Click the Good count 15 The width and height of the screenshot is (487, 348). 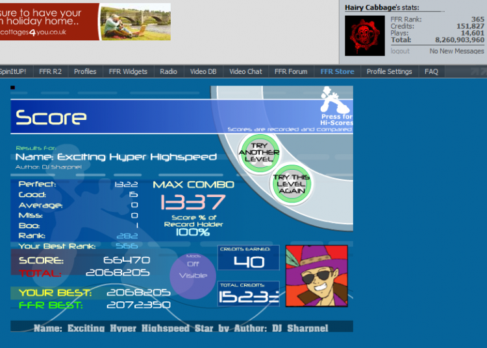pyautogui.click(x=133, y=194)
